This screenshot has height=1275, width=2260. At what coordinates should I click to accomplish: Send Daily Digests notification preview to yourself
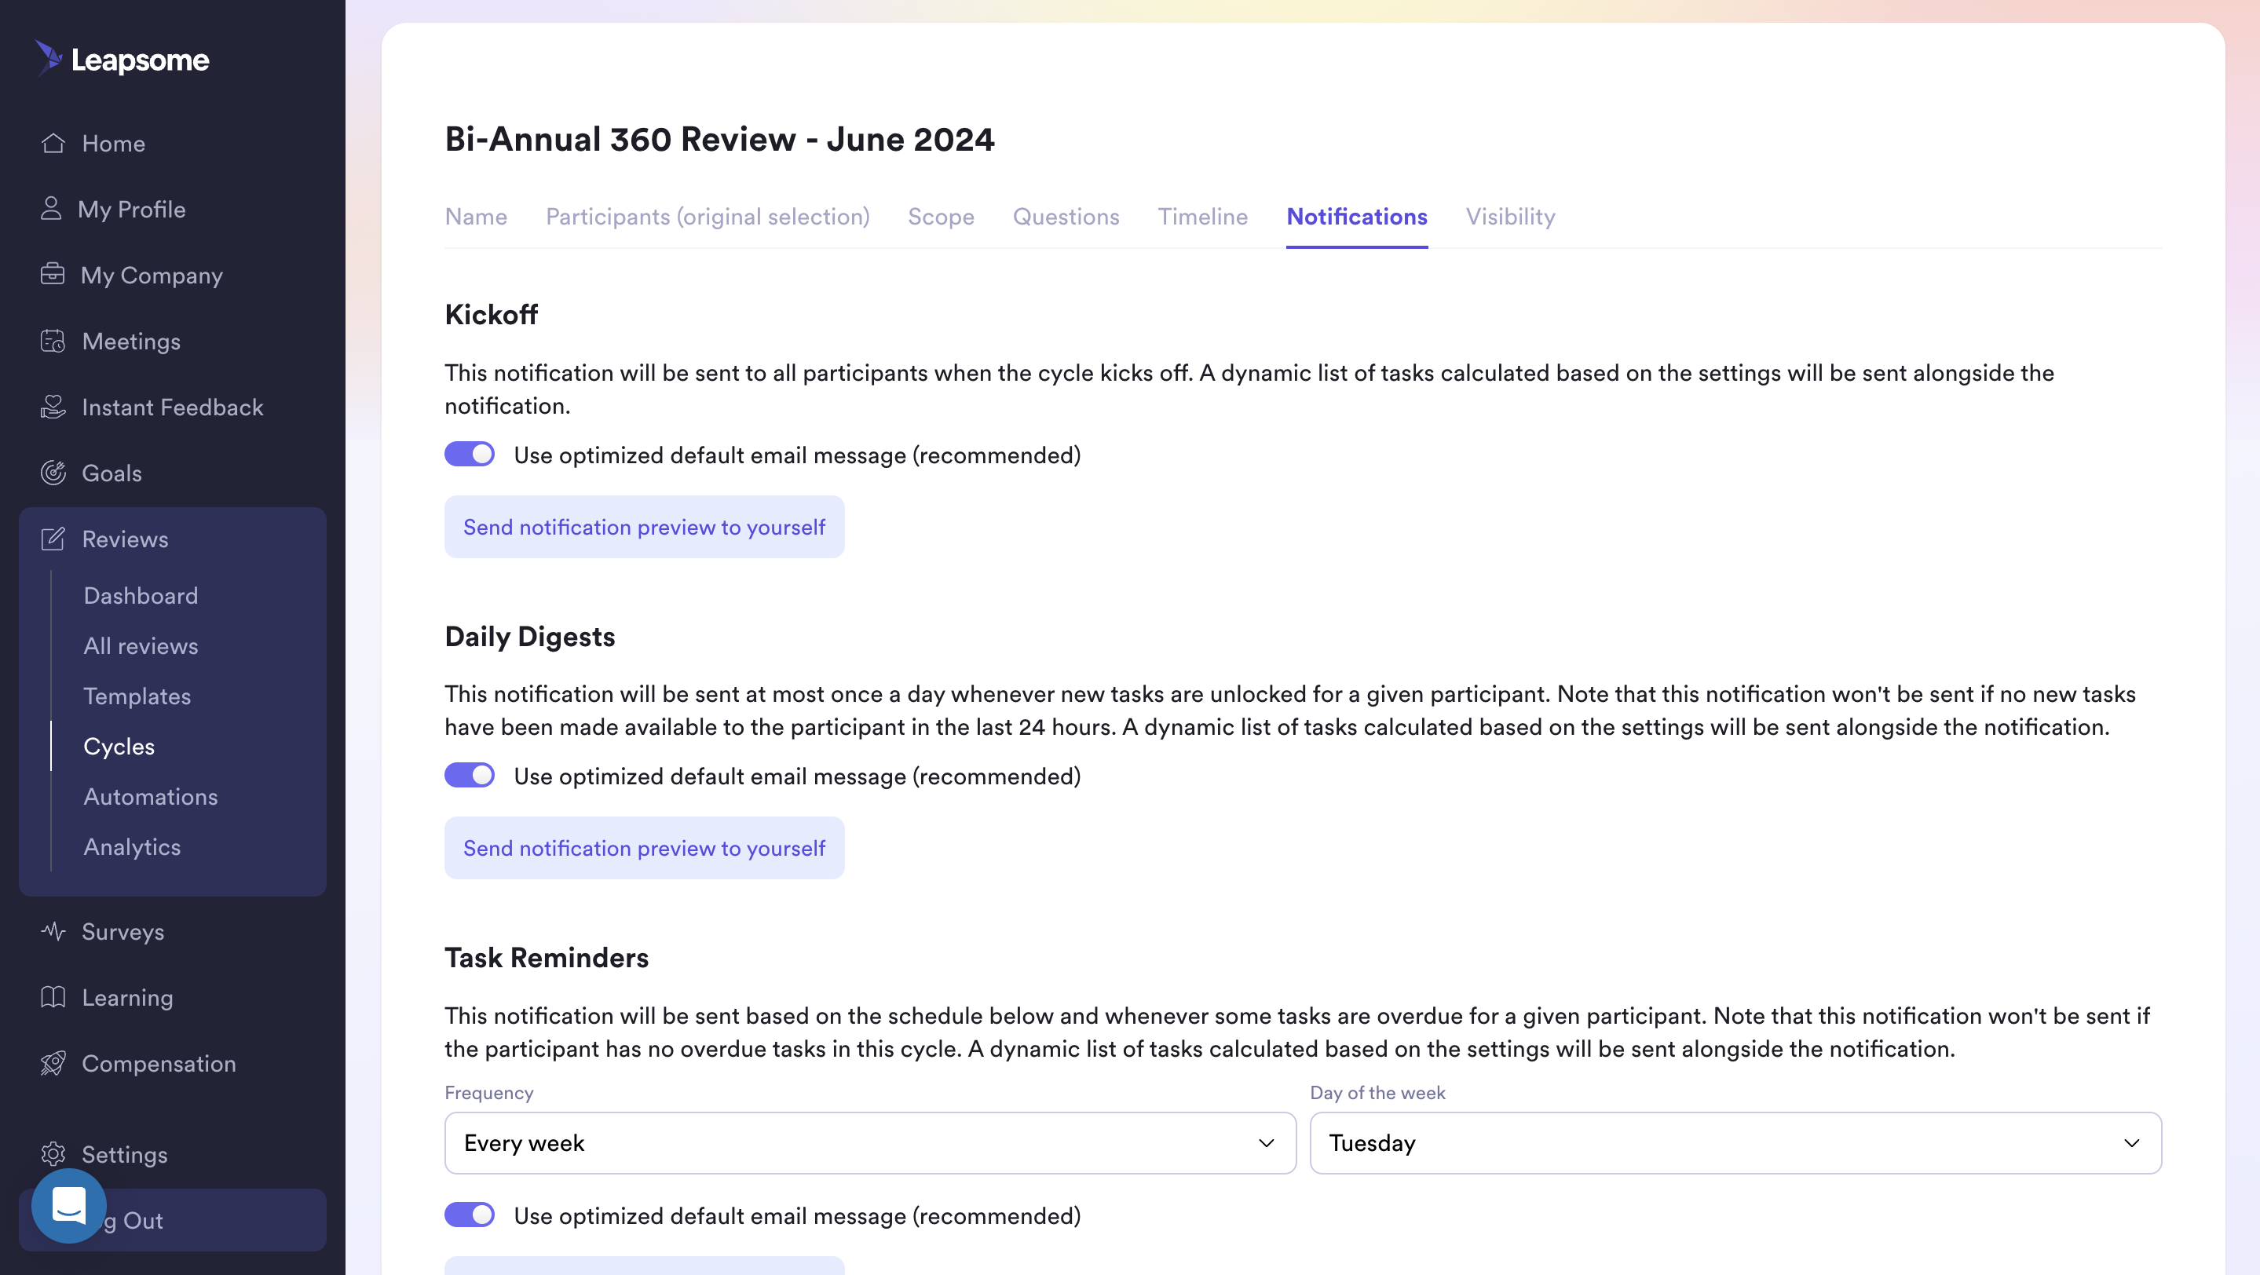tap(644, 848)
